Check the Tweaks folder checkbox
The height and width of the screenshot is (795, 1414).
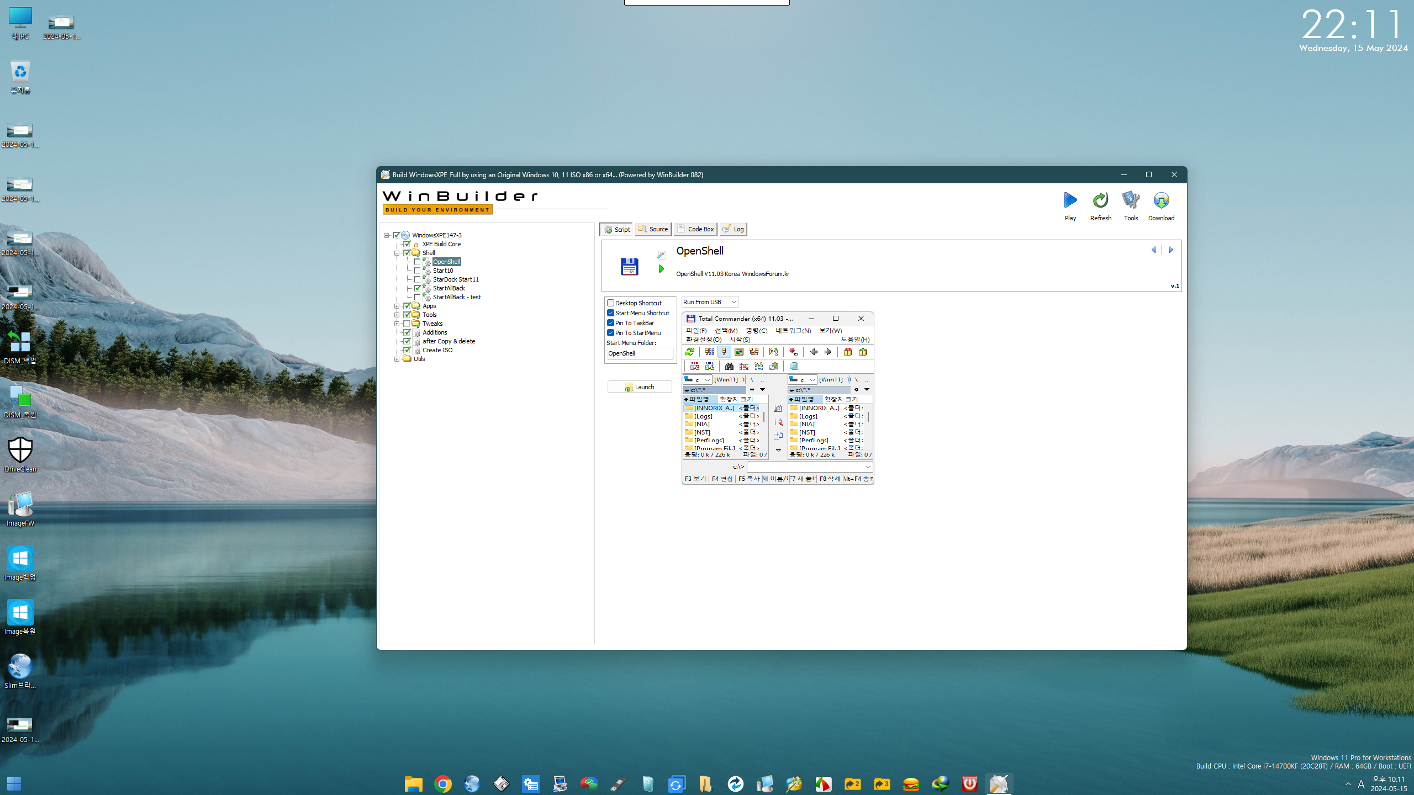407,324
